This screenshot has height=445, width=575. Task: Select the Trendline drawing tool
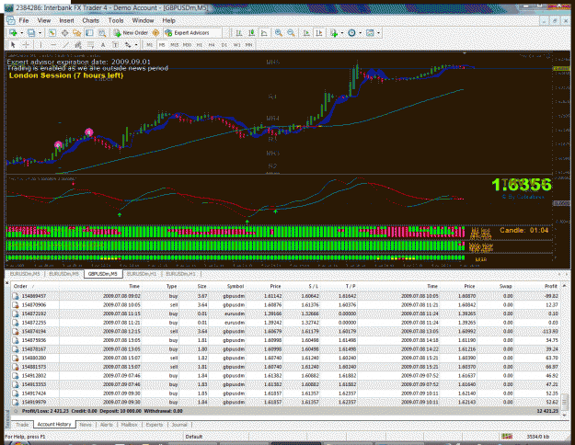tap(65, 45)
